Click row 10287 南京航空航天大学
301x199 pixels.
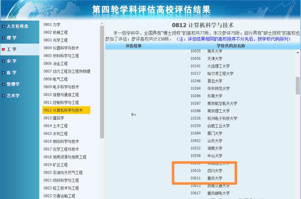pyautogui.click(x=214, y=103)
